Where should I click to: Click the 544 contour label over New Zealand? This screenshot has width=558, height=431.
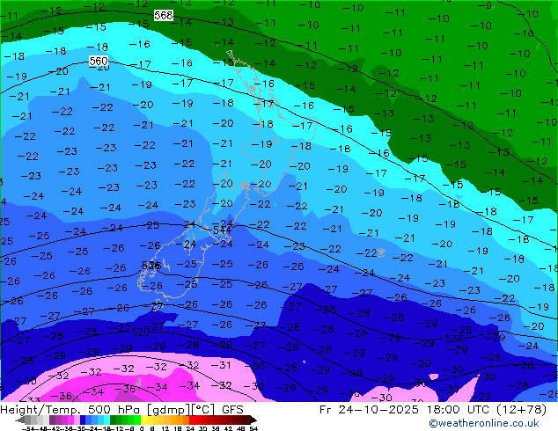(222, 230)
